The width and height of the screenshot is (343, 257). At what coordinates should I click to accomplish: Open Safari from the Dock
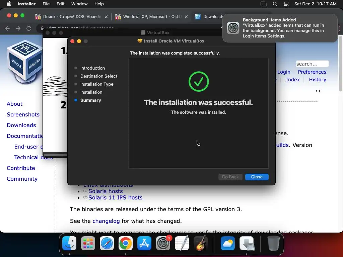pos(107,243)
